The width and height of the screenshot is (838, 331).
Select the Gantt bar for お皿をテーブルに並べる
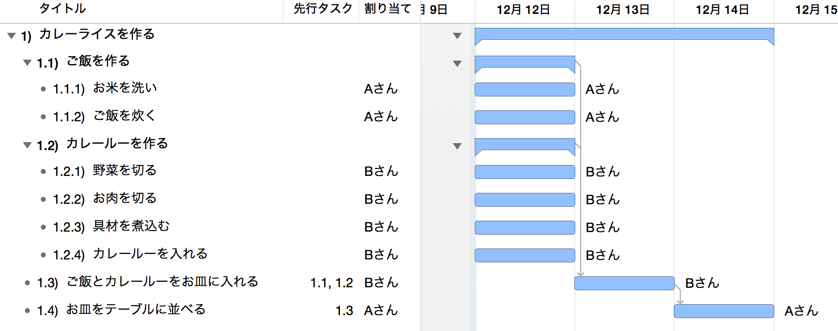(x=724, y=311)
